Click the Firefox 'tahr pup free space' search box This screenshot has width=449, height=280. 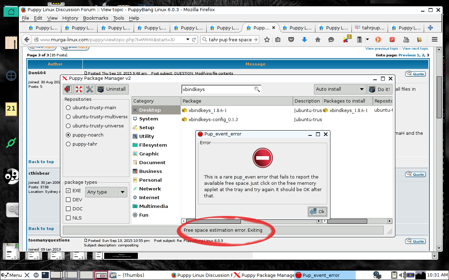pyautogui.click(x=230, y=40)
